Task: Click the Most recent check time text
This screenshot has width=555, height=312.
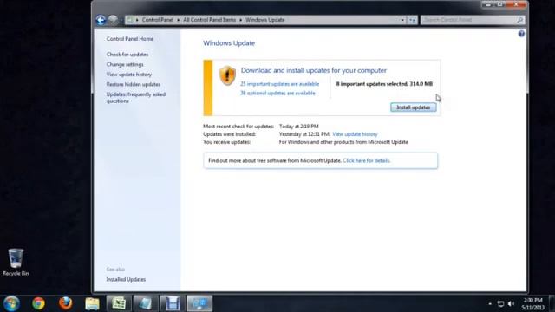Action: tap(298, 127)
